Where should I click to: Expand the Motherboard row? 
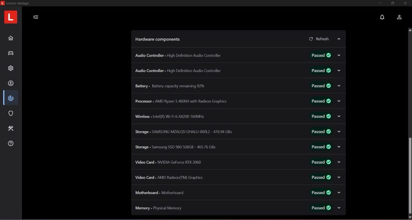[x=339, y=193]
